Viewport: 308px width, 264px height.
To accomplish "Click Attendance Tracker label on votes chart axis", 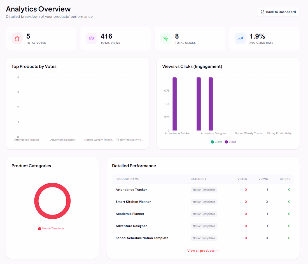I will (x=27, y=140).
